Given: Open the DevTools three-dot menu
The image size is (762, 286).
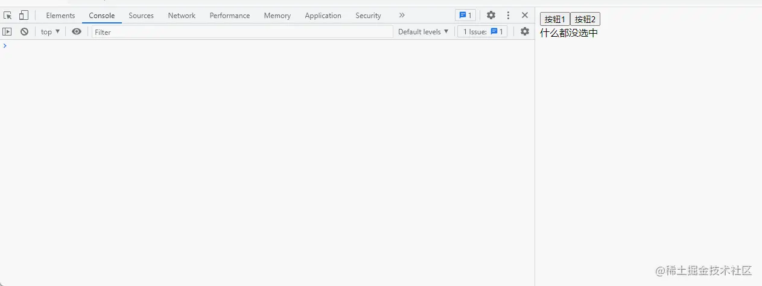Looking at the screenshot, I should click(508, 16).
